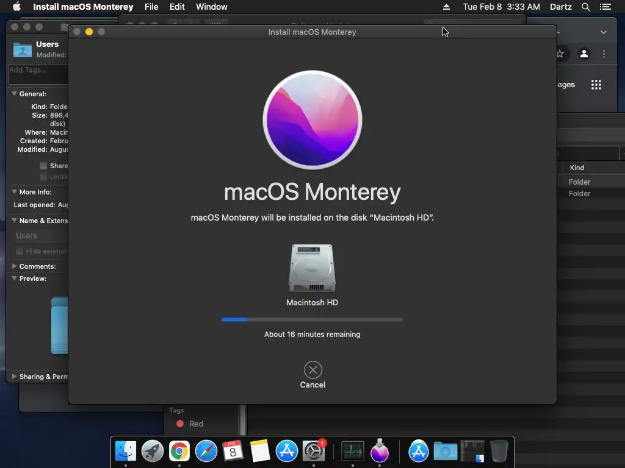Image resolution: width=625 pixels, height=468 pixels.
Task: Click the Install macOS Monterey Dock icon
Action: tap(380, 450)
